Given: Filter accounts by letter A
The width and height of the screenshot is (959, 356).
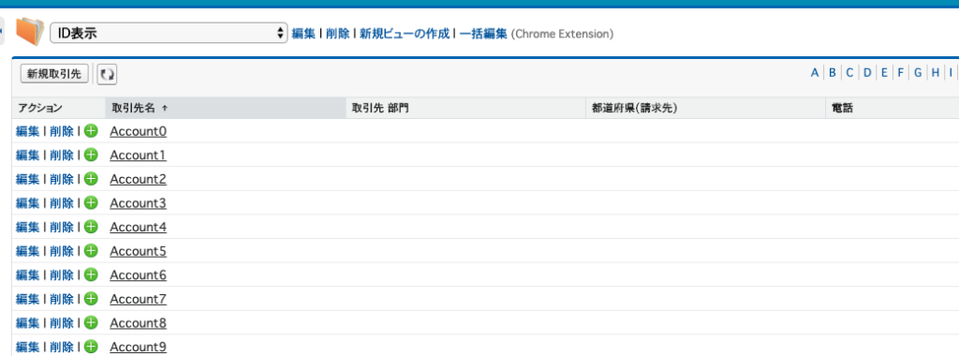Looking at the screenshot, I should tap(815, 73).
